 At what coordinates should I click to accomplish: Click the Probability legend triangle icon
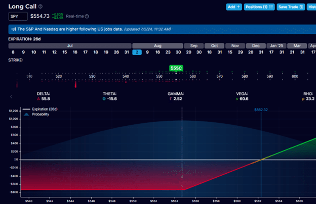point(26,115)
